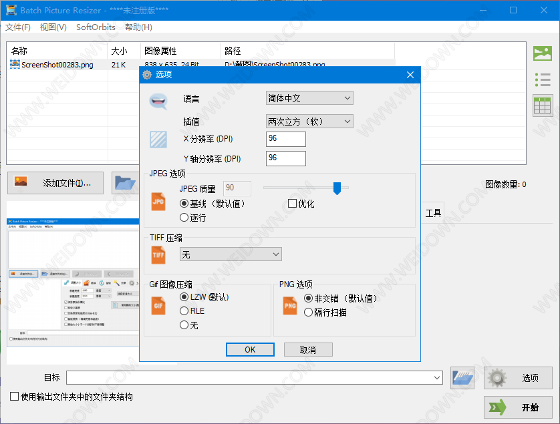
Task: Toggle 使用输出文件夹中的文件夹结构 checkbox
Action: (x=14, y=397)
